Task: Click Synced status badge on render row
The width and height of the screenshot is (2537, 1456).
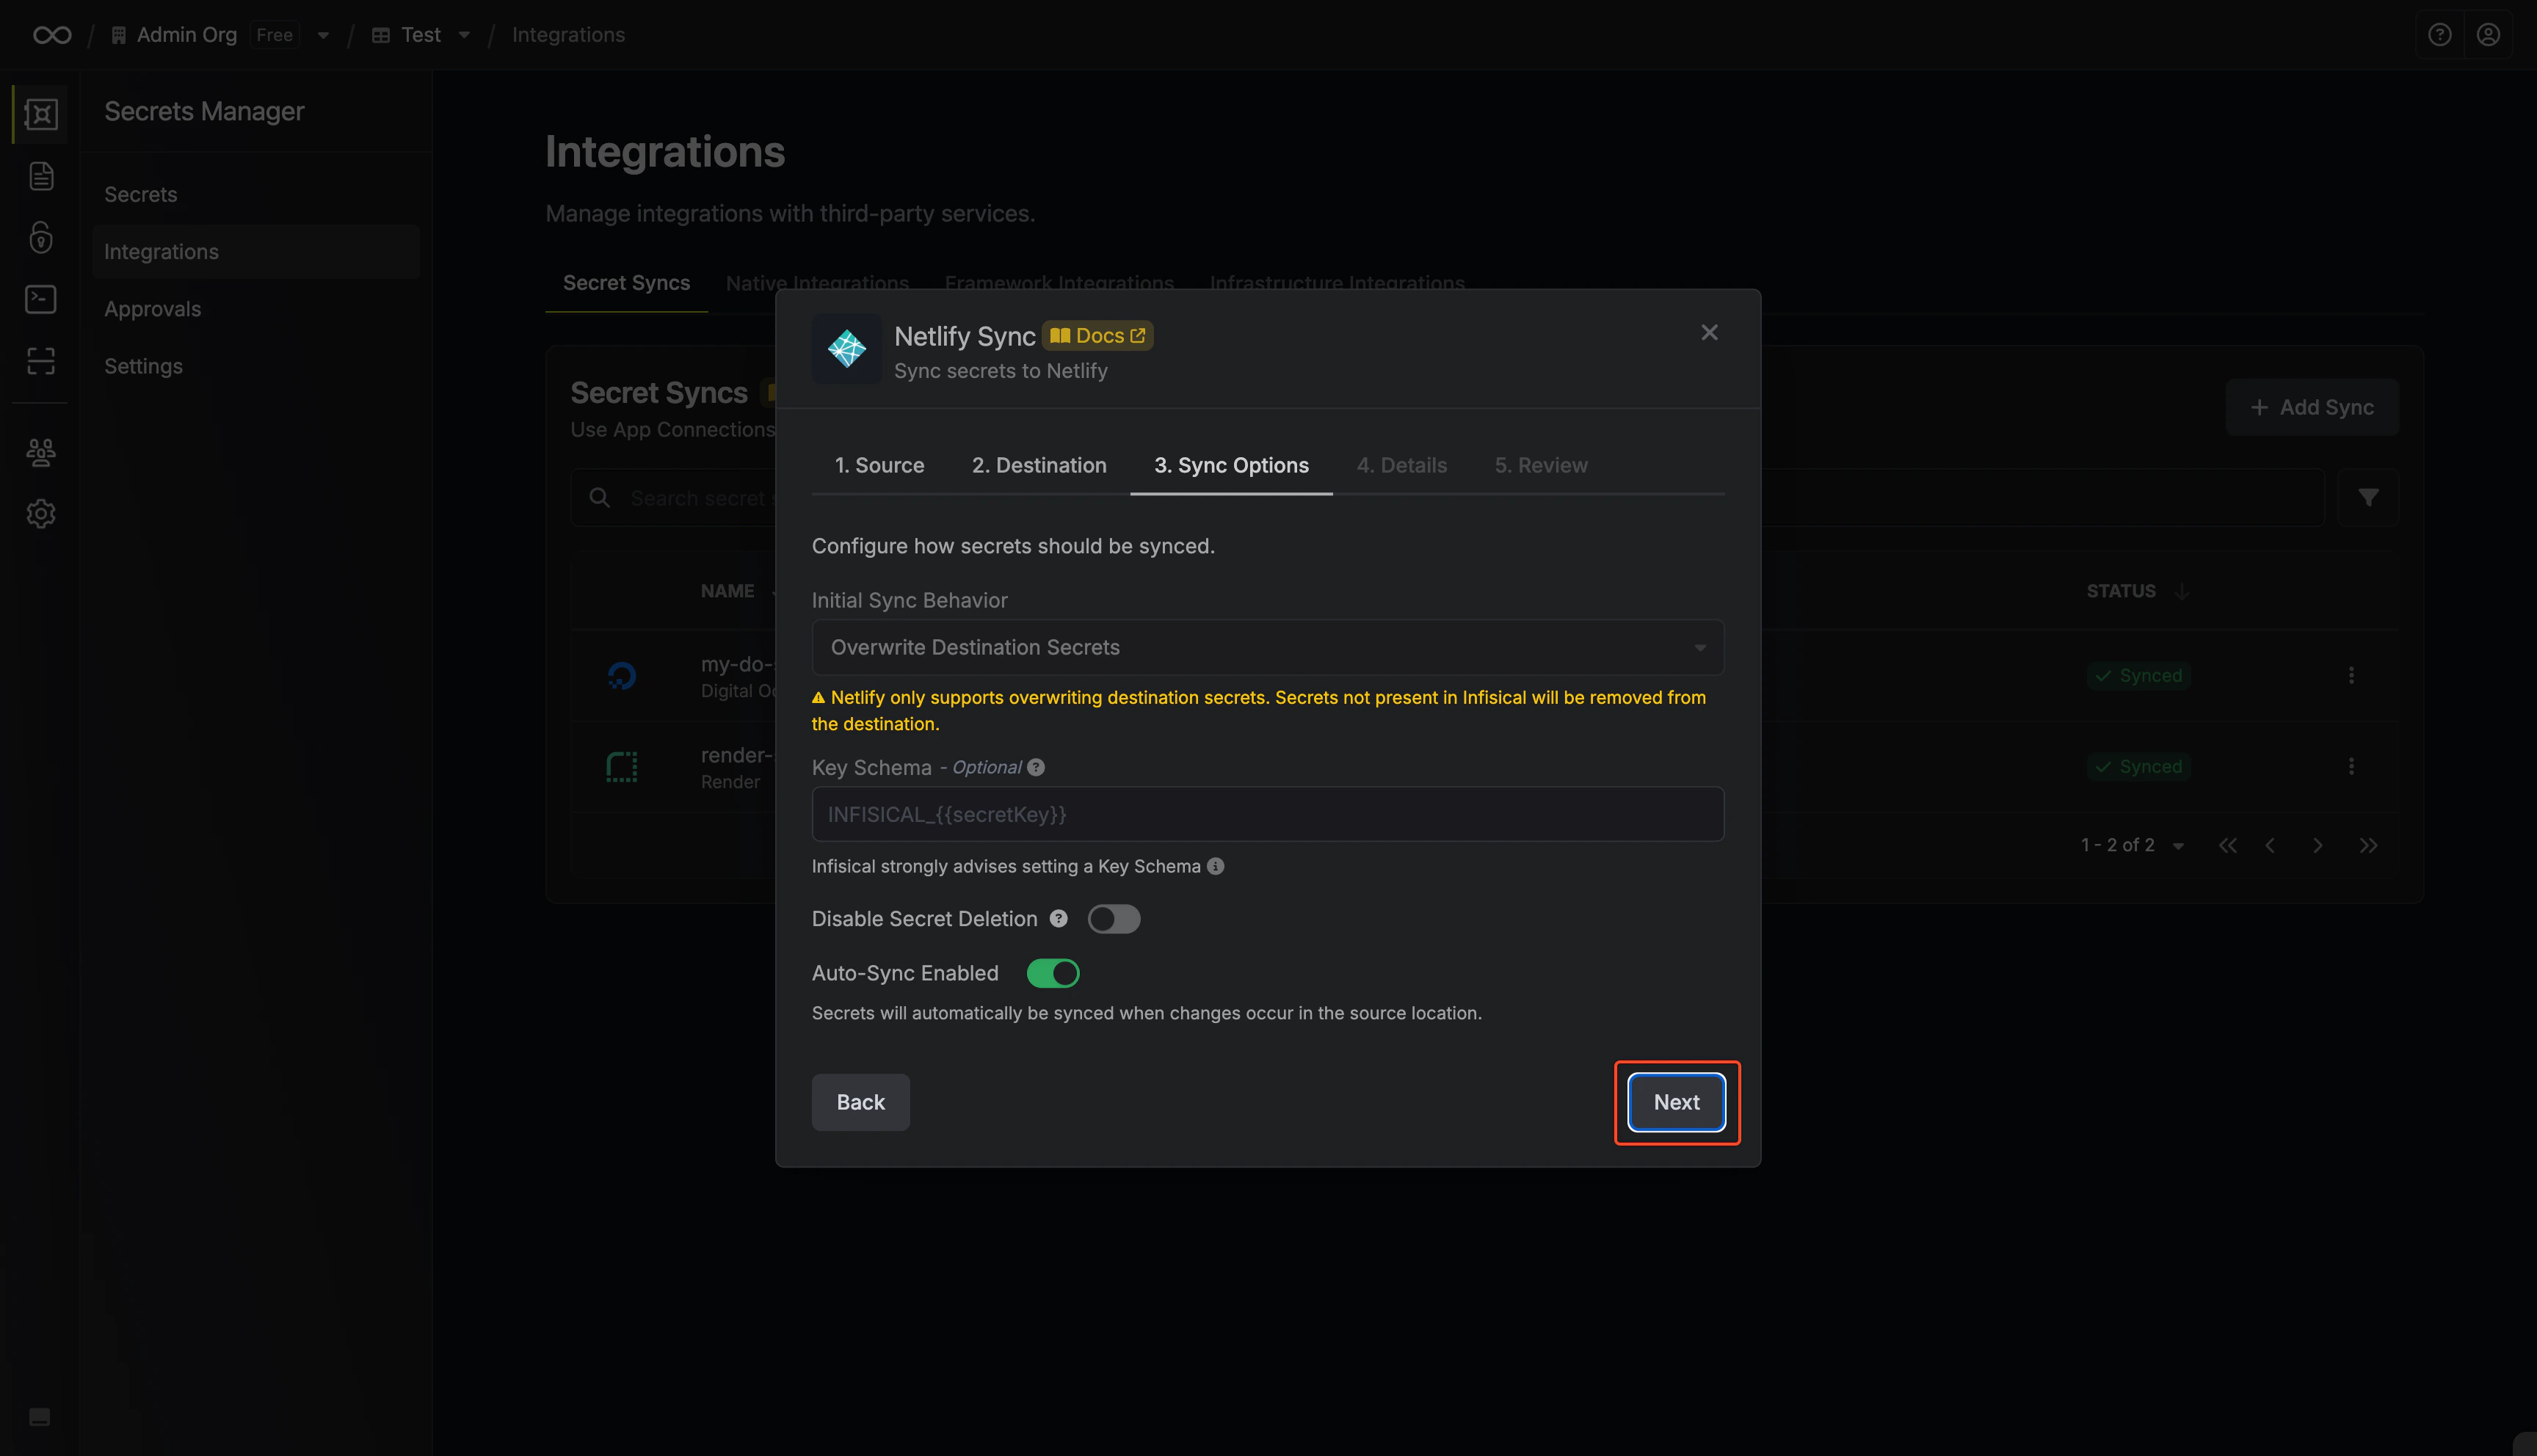Action: click(x=2138, y=766)
